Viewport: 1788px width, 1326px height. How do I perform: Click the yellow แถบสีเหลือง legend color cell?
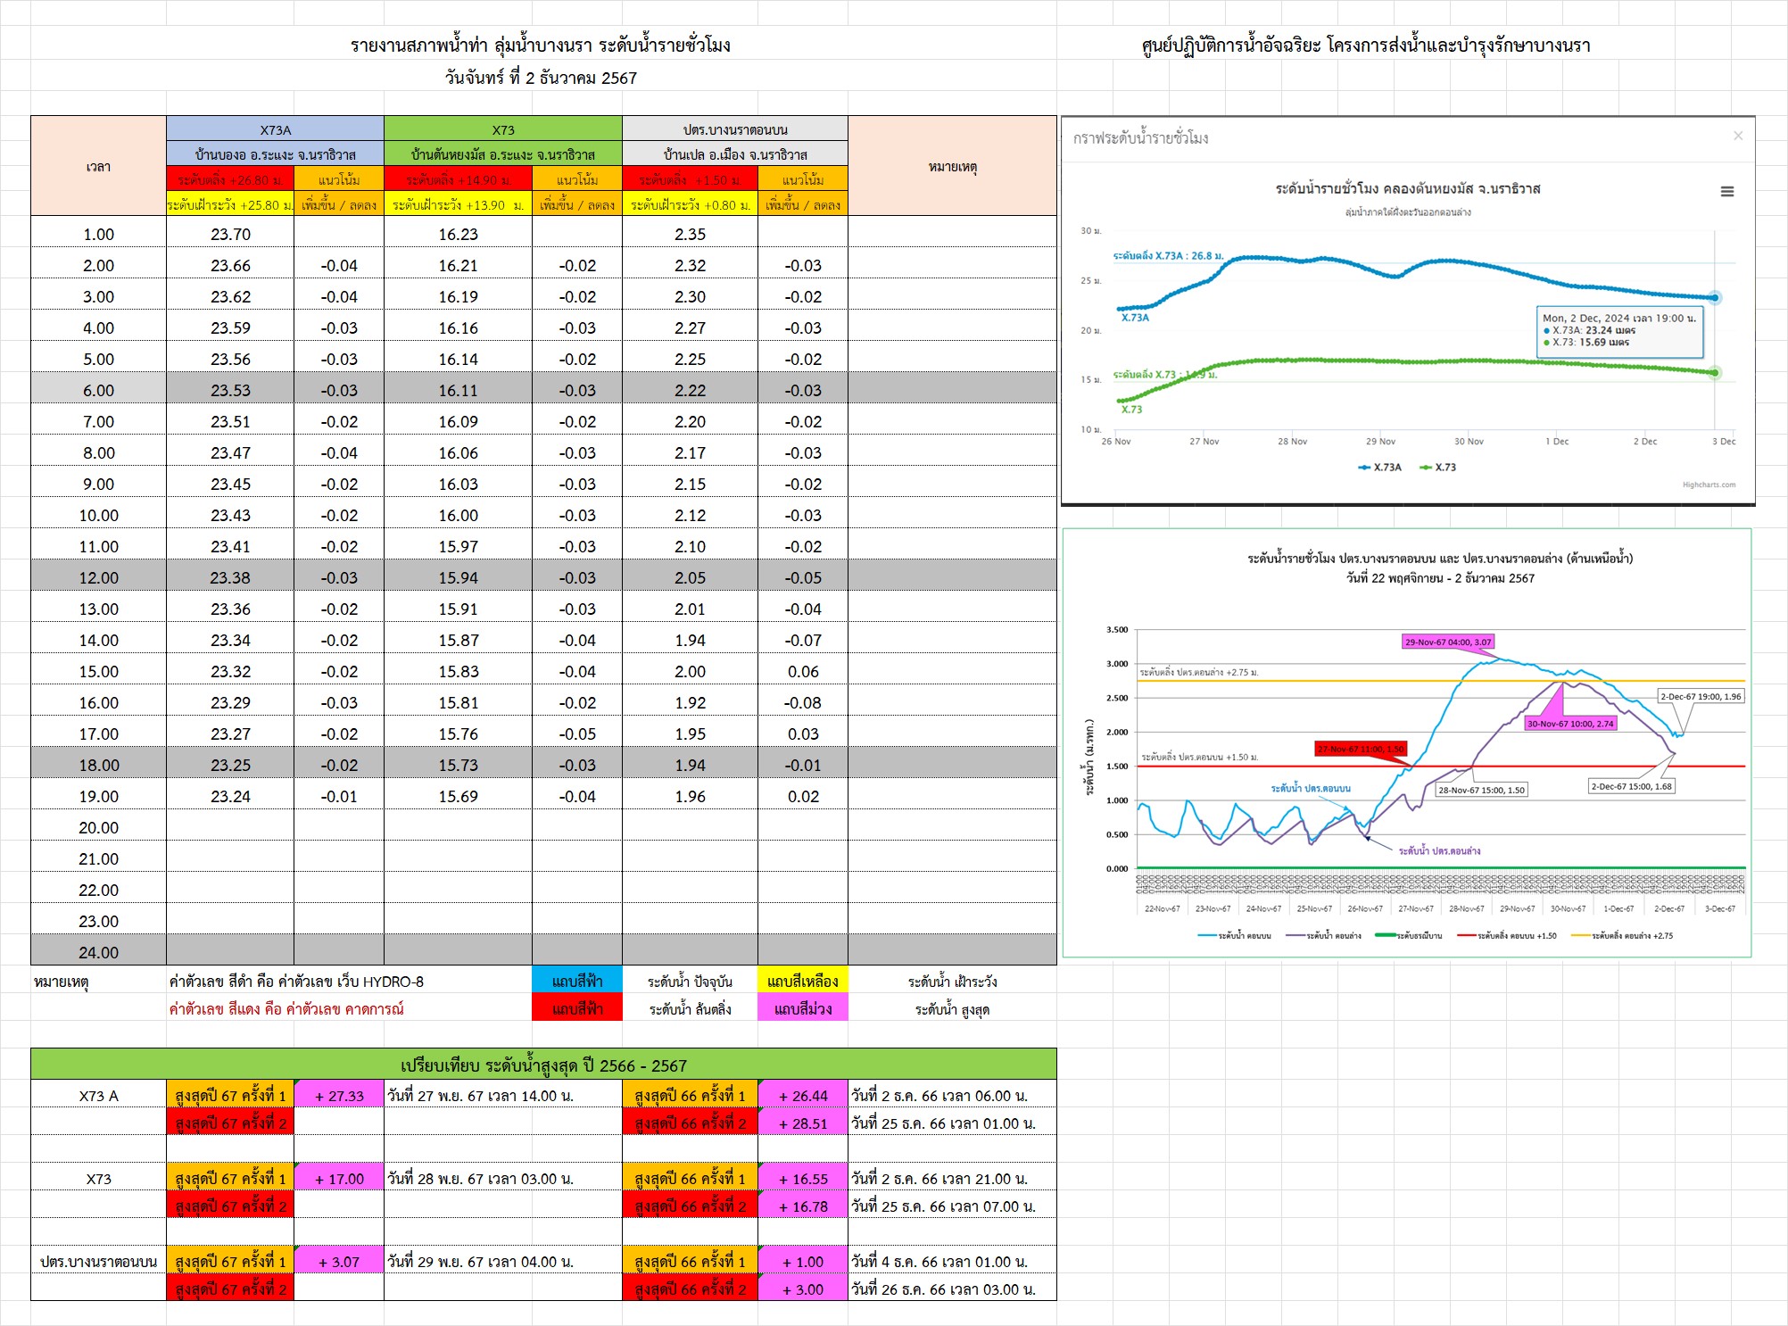(803, 981)
